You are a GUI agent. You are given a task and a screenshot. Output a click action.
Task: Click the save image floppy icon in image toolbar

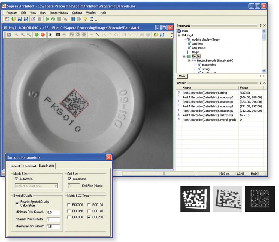[x=162, y=35]
